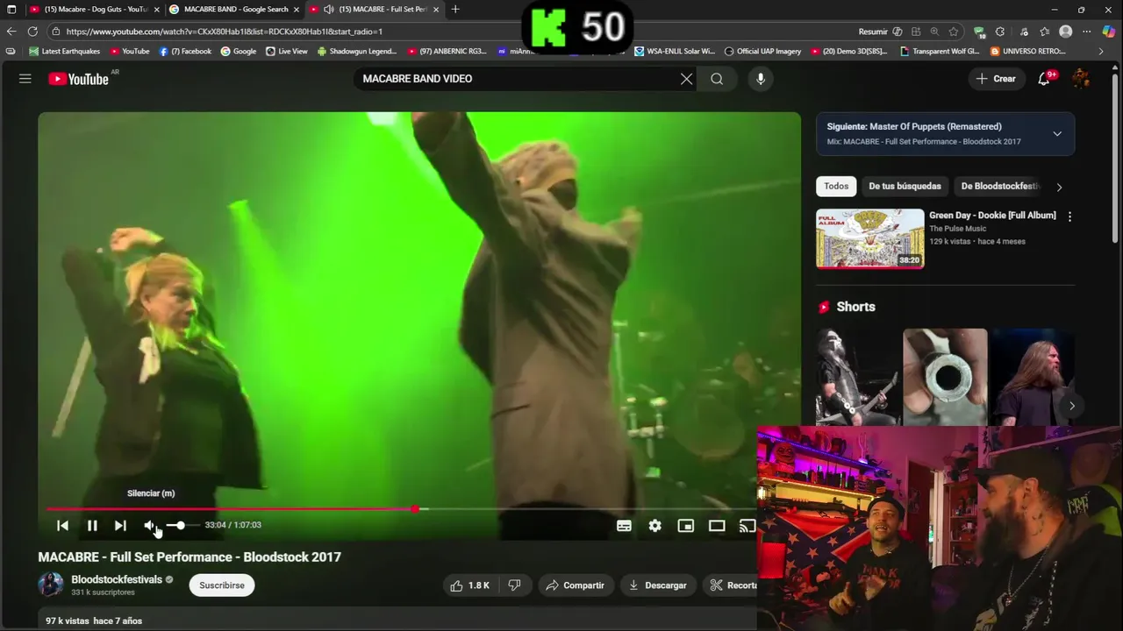This screenshot has width=1123, height=631.
Task: Open the middle Shorts thumbnail with the metal ring
Action: (945, 377)
